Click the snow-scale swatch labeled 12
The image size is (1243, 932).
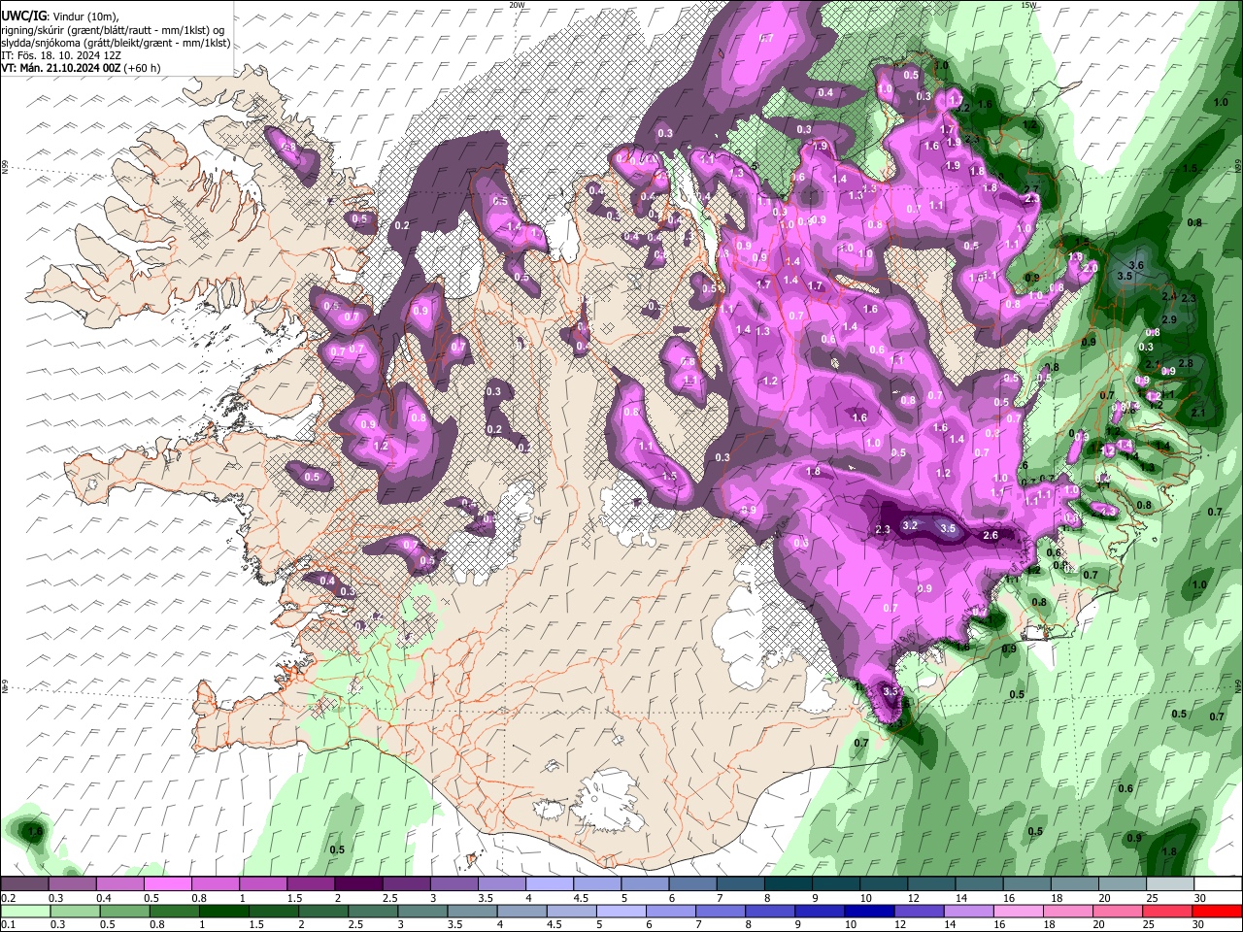(931, 884)
